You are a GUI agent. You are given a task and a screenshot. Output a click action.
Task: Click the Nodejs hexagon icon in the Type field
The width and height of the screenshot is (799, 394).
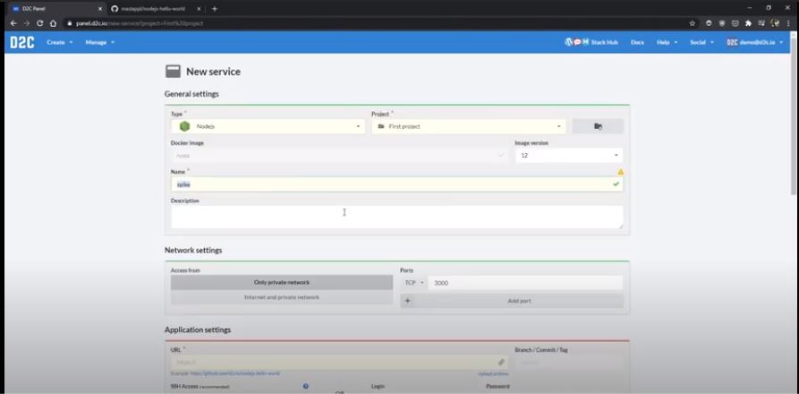click(x=184, y=126)
